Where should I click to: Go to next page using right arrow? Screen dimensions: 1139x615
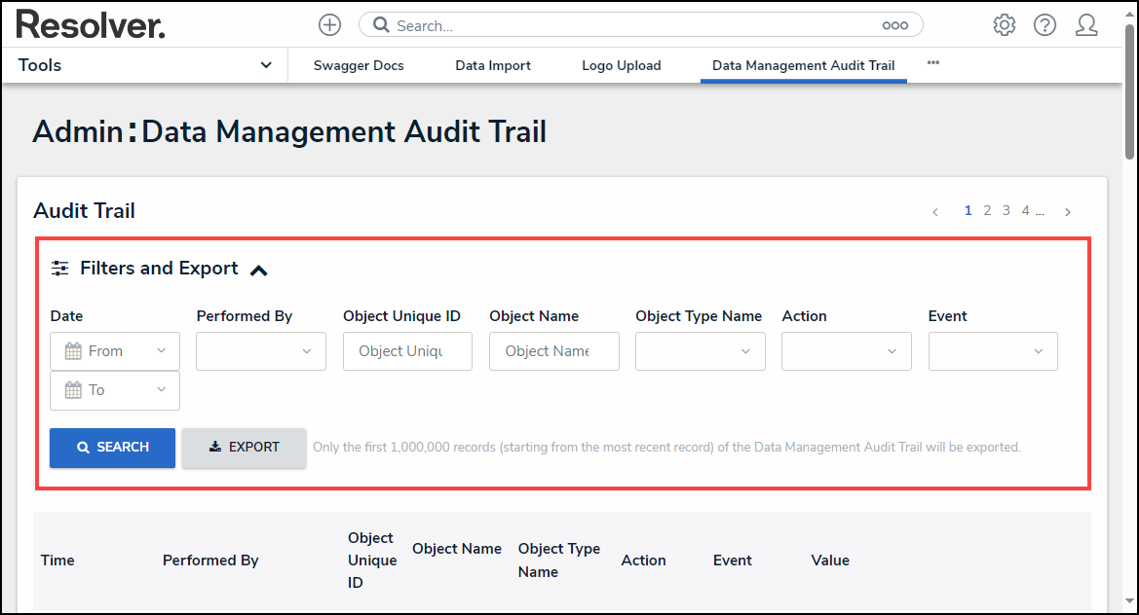(1068, 212)
